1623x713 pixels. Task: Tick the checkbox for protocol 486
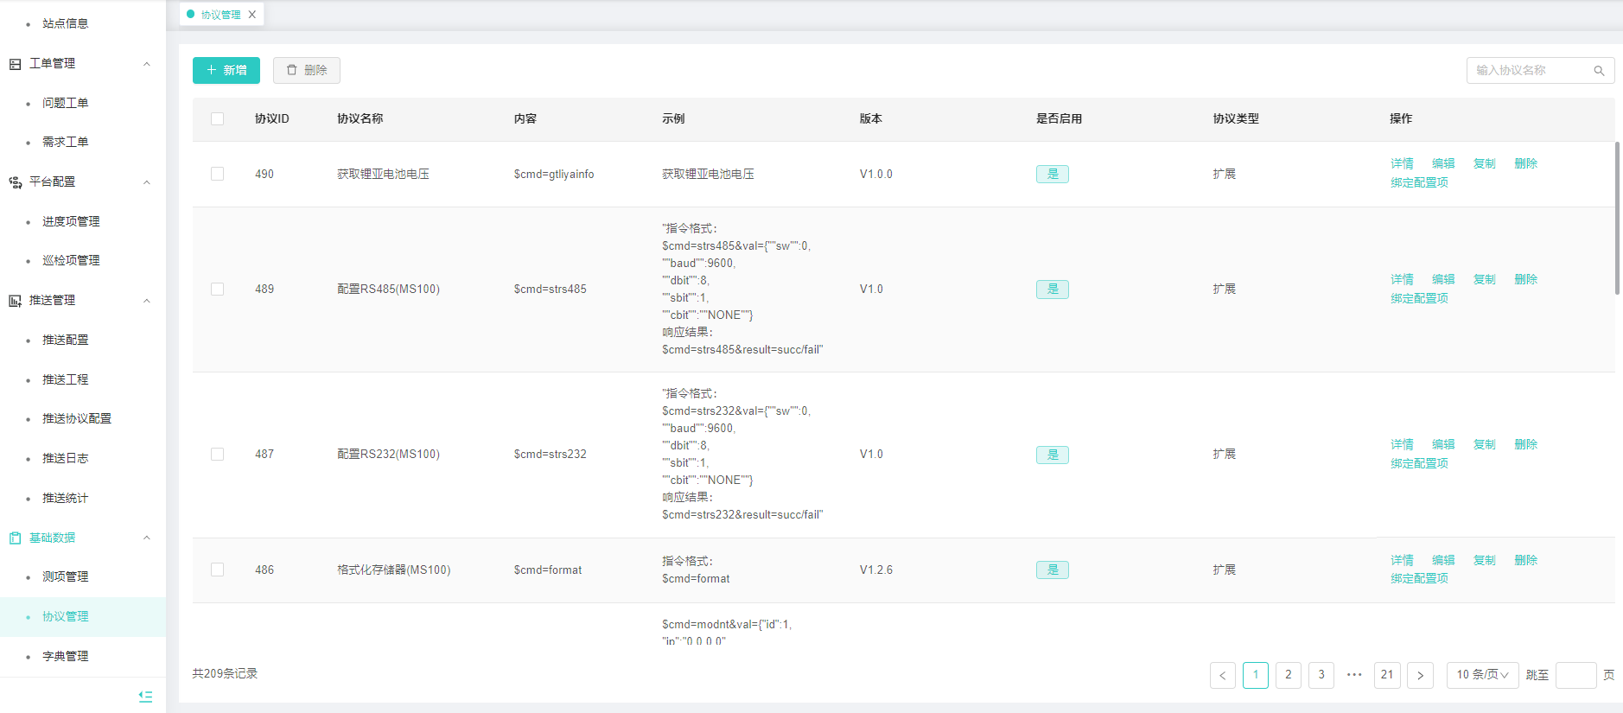pyautogui.click(x=217, y=570)
